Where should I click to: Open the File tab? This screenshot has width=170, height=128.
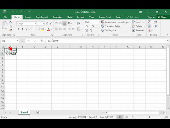(5, 17)
